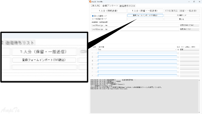Click the 1人分(即時送信) button
The image size is (202, 114).
pos(109,11)
